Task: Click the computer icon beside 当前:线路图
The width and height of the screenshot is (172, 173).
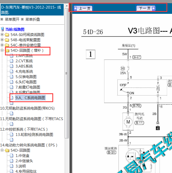Action: [2, 29]
